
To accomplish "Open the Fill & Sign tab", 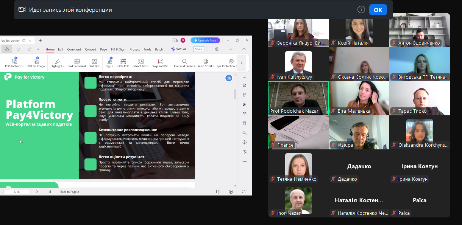I will click(118, 49).
